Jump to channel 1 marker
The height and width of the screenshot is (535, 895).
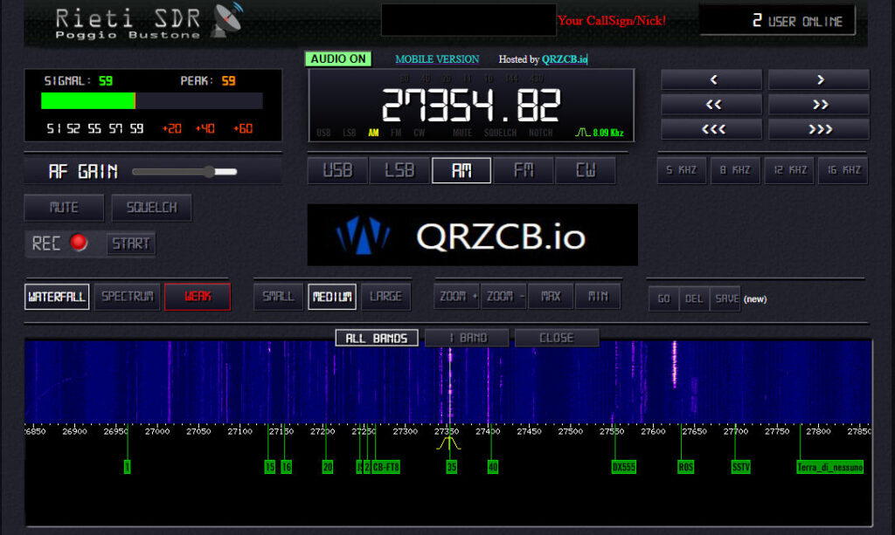pos(128,467)
